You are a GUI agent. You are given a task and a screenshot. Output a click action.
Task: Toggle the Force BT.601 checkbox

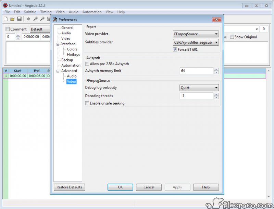(175, 49)
